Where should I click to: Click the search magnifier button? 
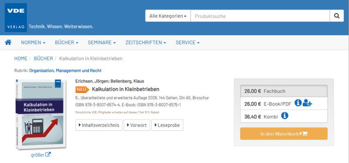tap(337, 16)
